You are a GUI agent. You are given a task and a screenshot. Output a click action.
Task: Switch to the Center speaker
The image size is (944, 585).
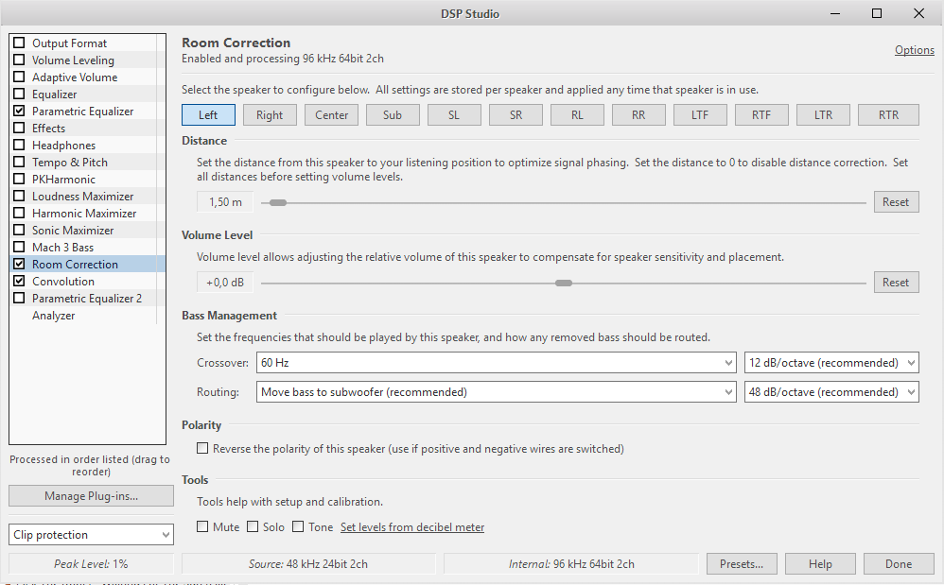[x=331, y=115]
